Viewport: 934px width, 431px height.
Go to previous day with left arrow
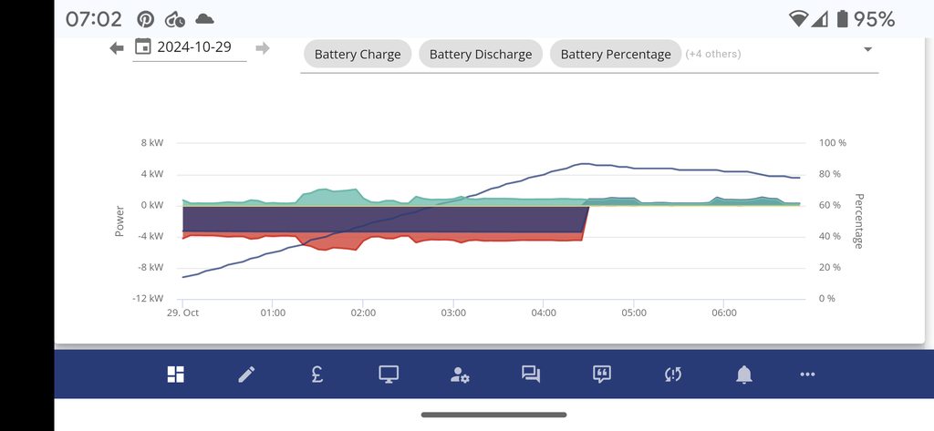[117, 48]
